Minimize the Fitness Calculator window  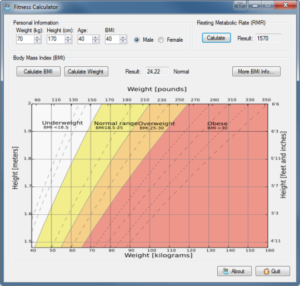(255, 5)
